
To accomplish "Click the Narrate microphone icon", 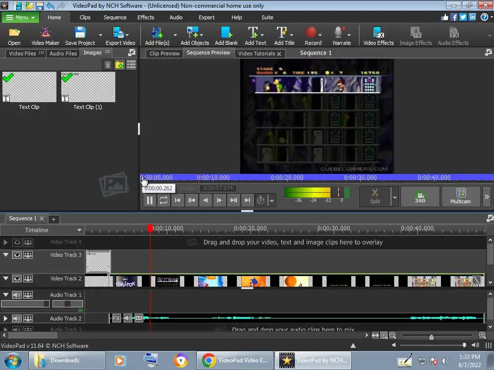I will (338, 32).
